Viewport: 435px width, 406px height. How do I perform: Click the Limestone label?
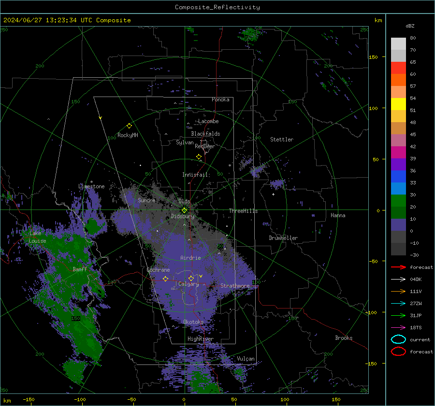coord(91,186)
